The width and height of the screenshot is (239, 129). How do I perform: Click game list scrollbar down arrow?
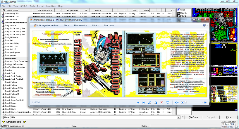coord(174,113)
